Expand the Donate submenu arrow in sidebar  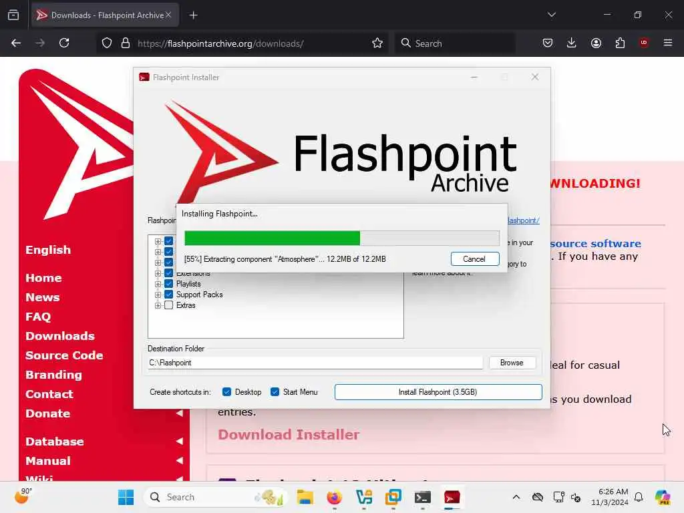pyautogui.click(x=179, y=413)
